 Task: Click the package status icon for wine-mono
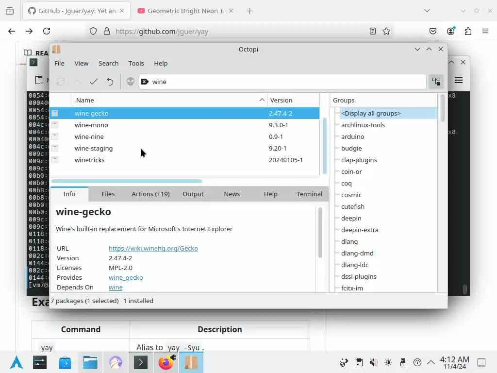55,125
